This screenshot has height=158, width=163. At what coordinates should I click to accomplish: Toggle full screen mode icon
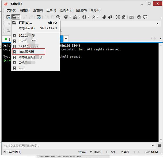[x=118, y=17]
